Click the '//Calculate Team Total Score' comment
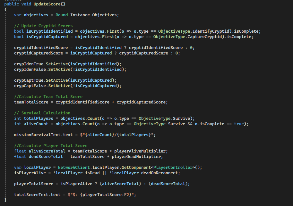 (48, 96)
